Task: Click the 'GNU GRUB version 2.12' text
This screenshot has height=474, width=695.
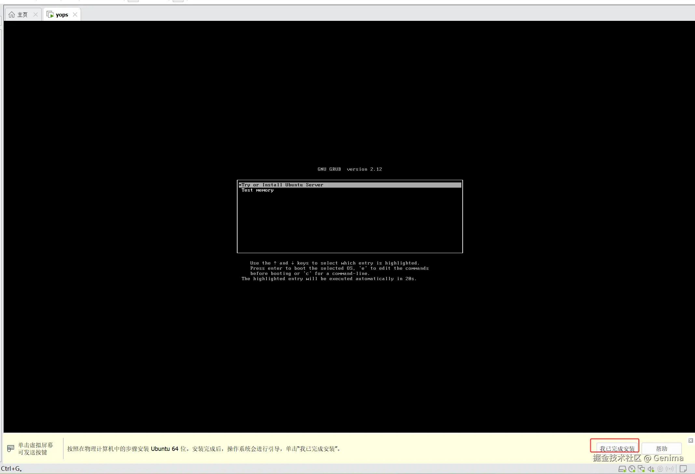Action: click(350, 169)
